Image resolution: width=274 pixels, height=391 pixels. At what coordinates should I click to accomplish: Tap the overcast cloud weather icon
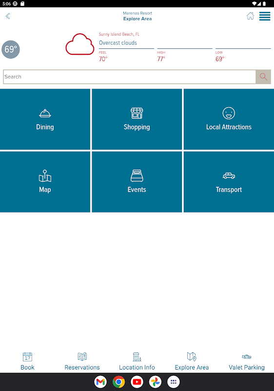pos(80,44)
